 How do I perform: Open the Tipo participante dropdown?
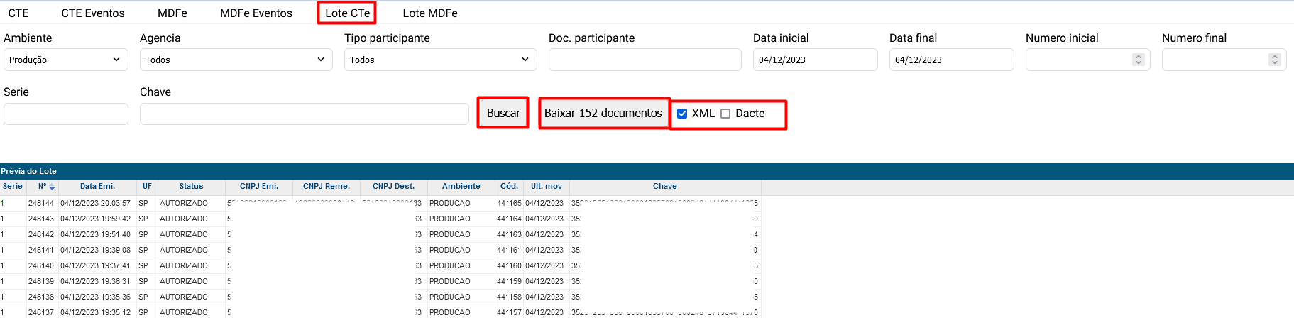[x=440, y=60]
